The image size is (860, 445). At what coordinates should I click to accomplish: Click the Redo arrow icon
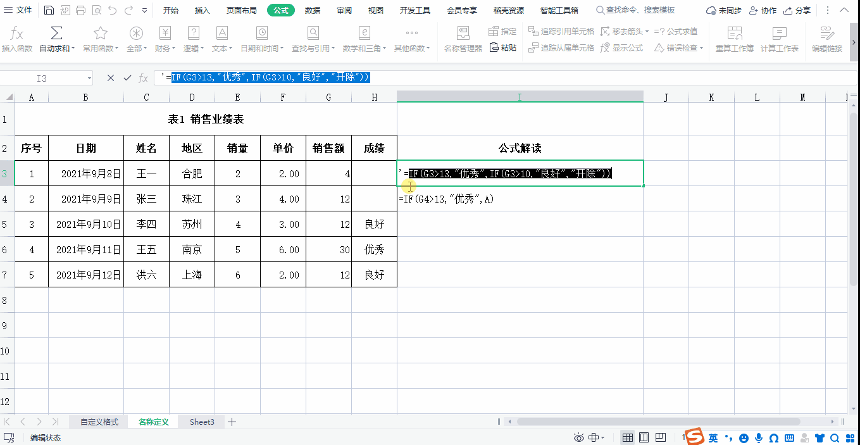pos(128,10)
